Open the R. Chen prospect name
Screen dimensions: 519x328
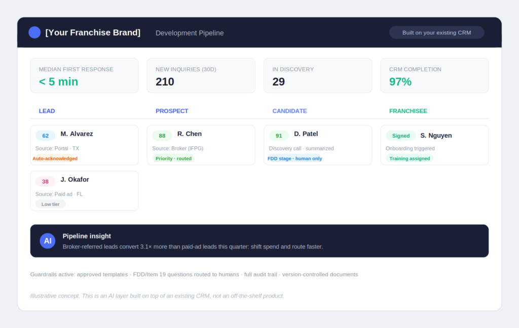click(x=190, y=134)
